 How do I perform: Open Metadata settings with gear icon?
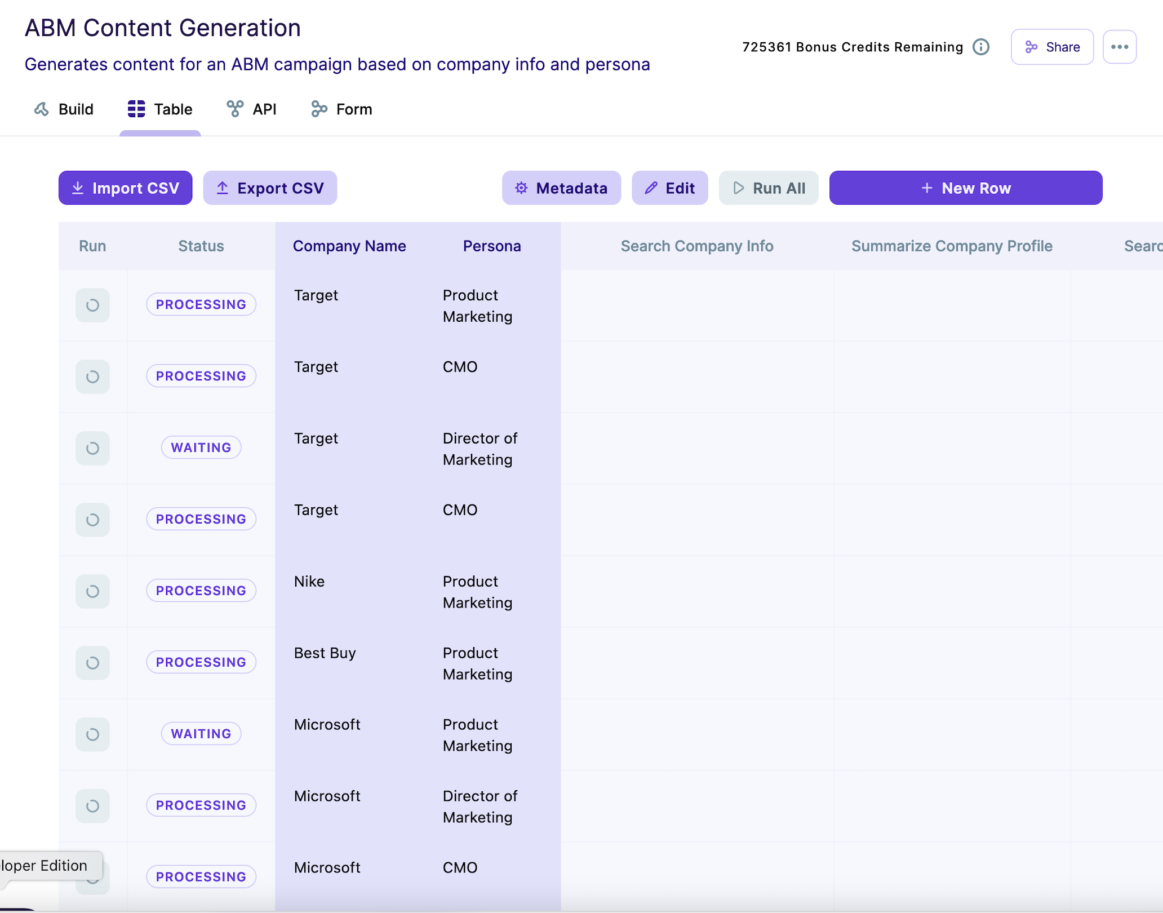(x=561, y=188)
